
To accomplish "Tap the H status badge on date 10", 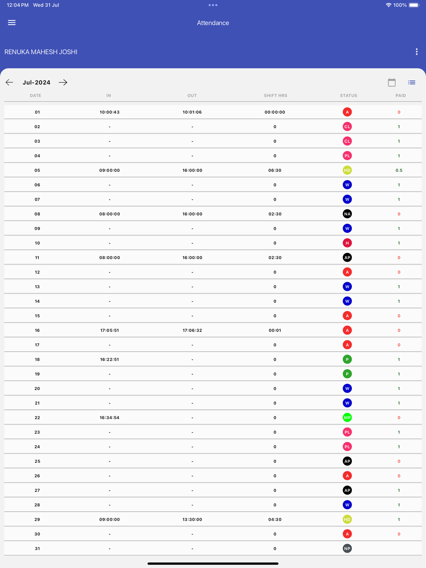I will coord(347,243).
